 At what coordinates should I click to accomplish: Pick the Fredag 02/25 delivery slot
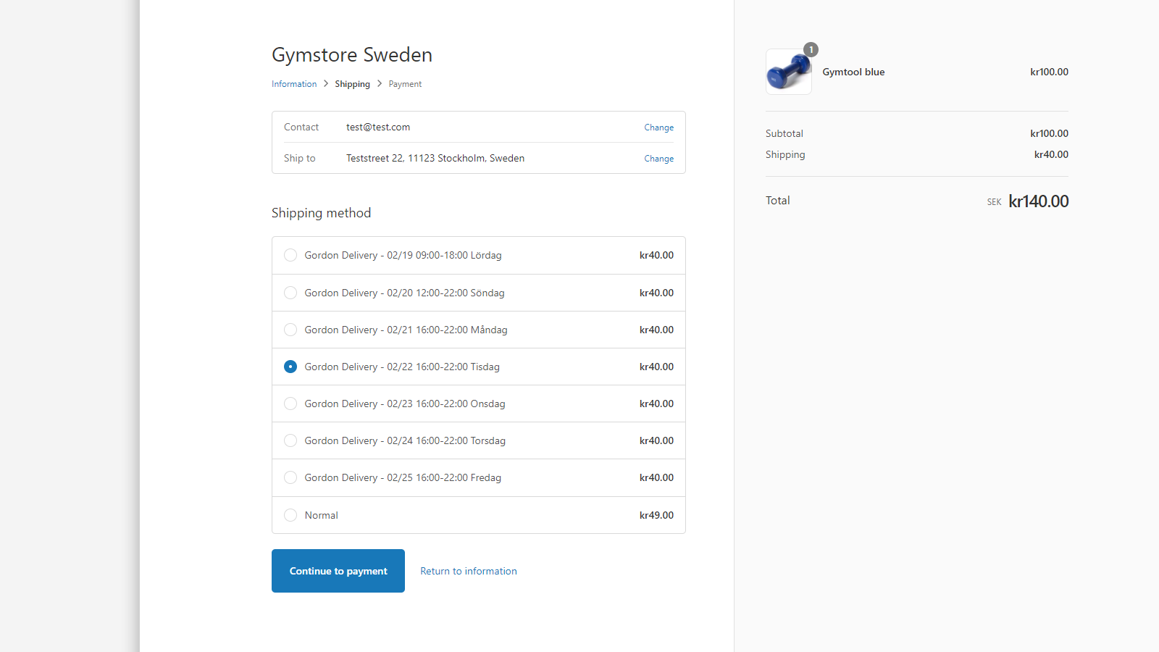coord(290,477)
